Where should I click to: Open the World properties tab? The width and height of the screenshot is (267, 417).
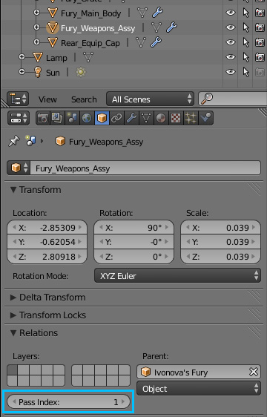tap(87, 118)
